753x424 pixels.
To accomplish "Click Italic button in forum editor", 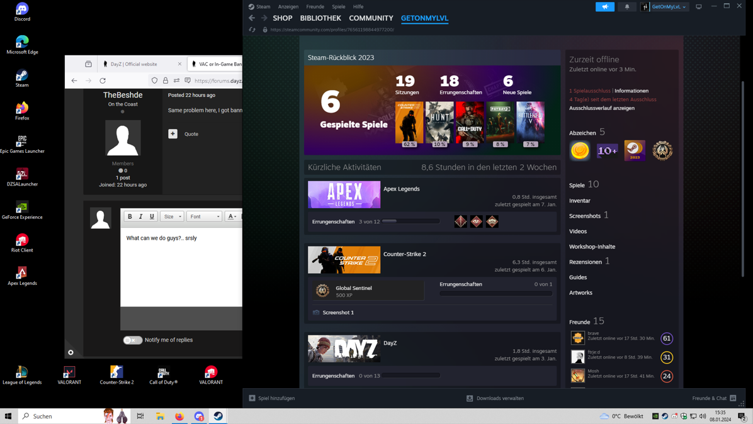I will (140, 217).
